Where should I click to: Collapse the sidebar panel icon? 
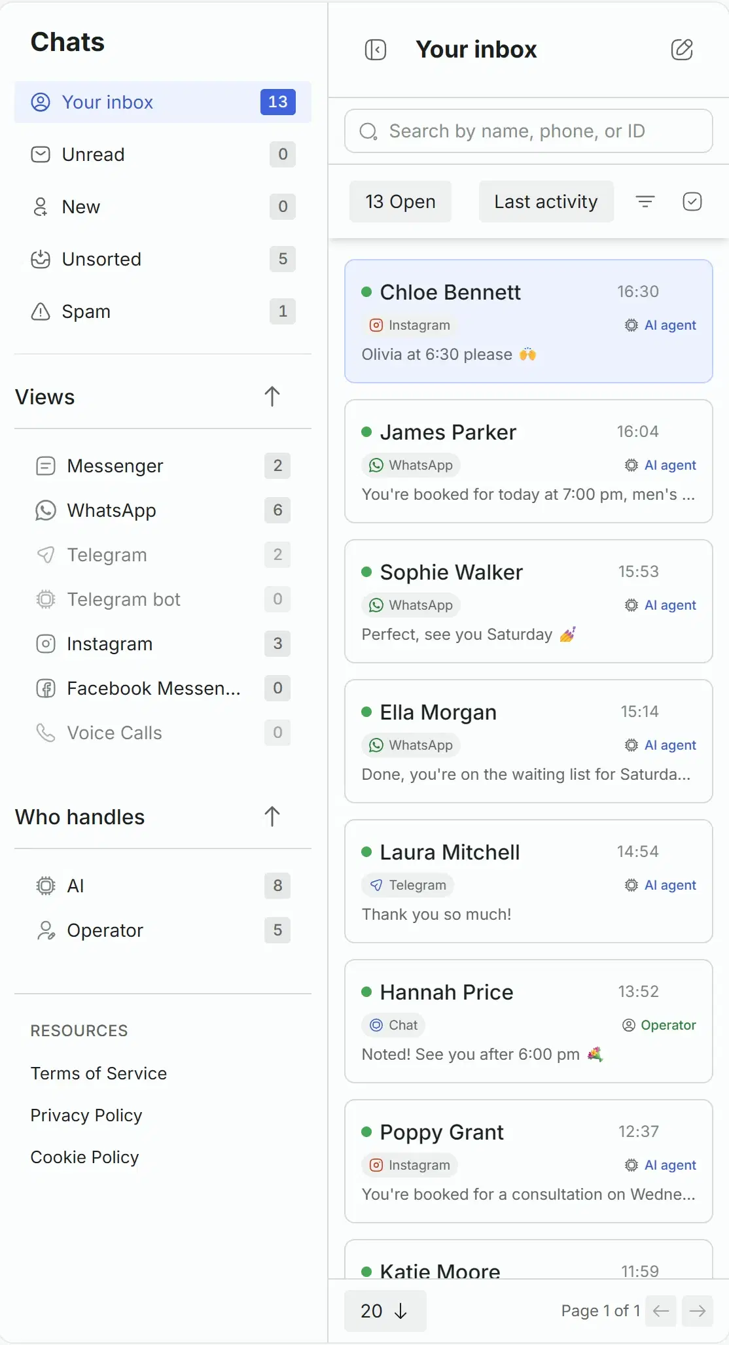(x=376, y=50)
